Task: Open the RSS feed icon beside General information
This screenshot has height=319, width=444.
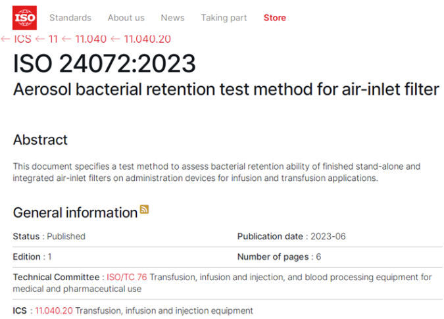Action: 145,209
